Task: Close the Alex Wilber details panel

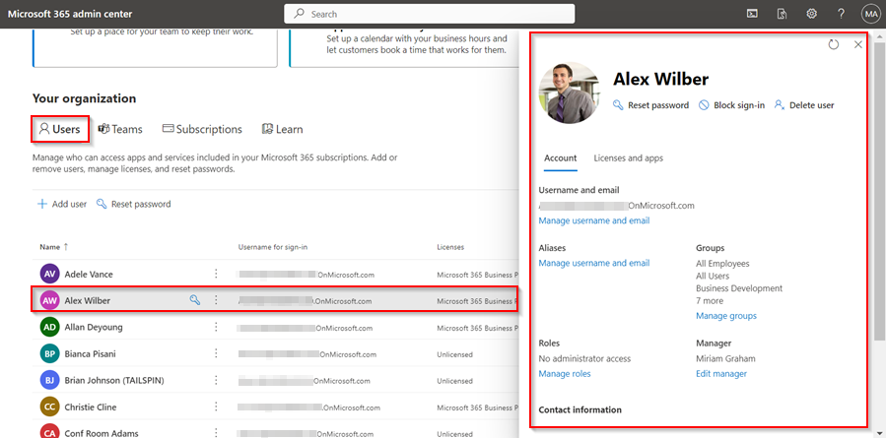Action: pos(858,44)
